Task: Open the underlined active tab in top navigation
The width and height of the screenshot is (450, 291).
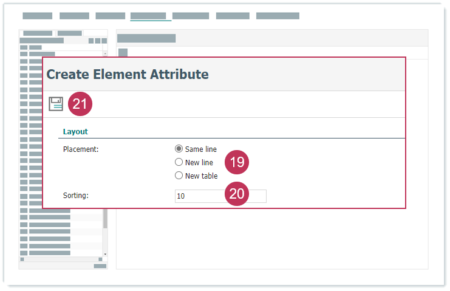Action: [x=148, y=16]
